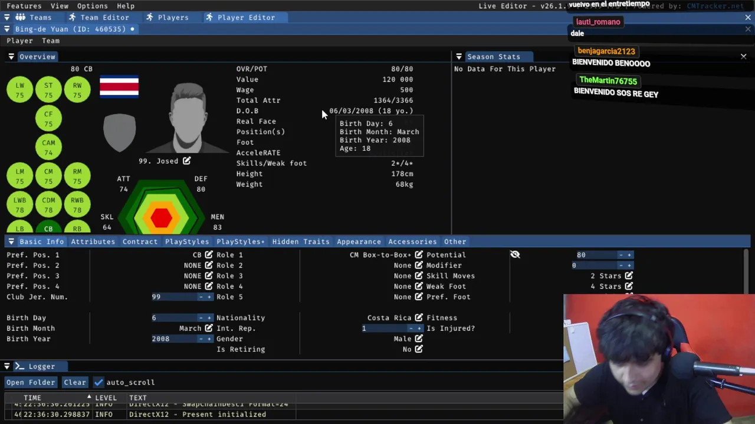Open Bing-de Yuan window dropdown arrow

coord(6,29)
